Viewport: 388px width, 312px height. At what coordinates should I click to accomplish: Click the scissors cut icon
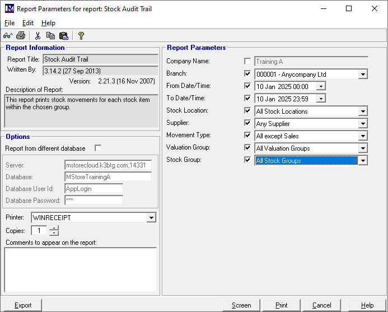pos(38,36)
